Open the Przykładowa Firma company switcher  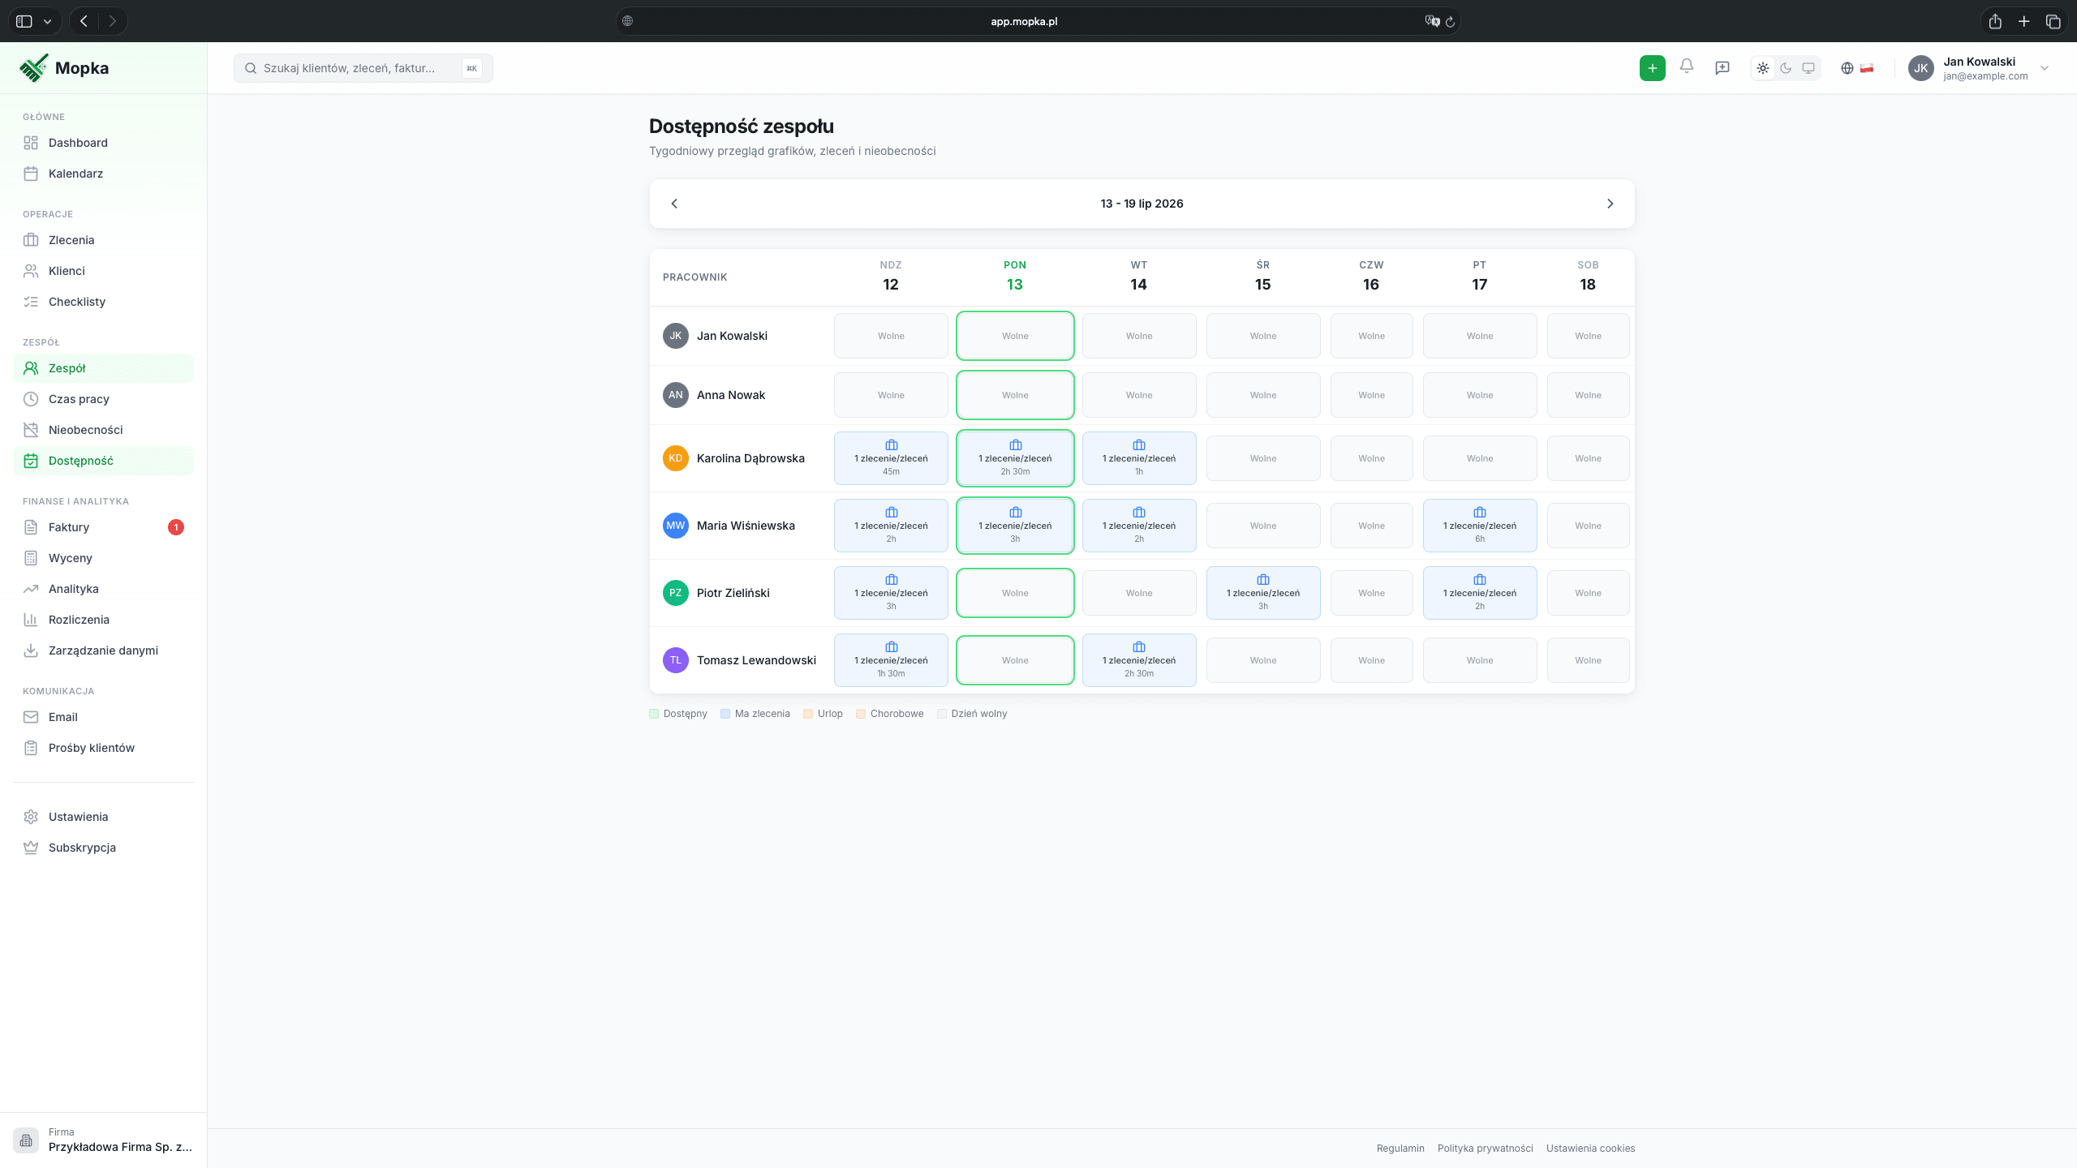point(103,1140)
